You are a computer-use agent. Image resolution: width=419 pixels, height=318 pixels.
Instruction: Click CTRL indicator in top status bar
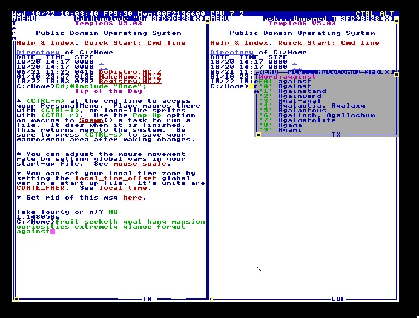point(365,14)
